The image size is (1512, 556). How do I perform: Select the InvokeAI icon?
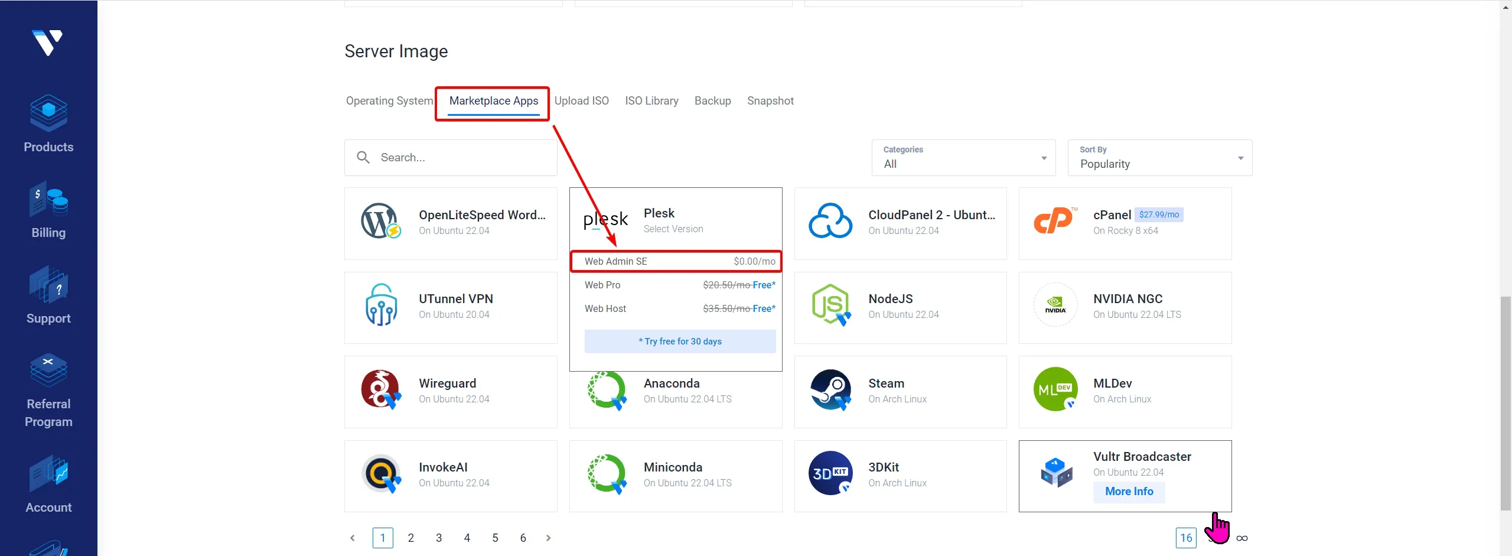click(x=381, y=473)
